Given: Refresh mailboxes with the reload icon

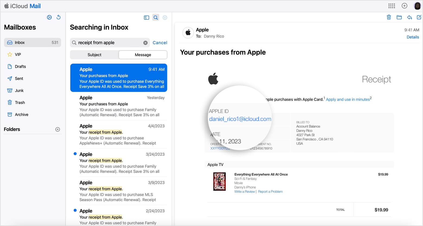Looking at the screenshot, I should tap(58, 17).
